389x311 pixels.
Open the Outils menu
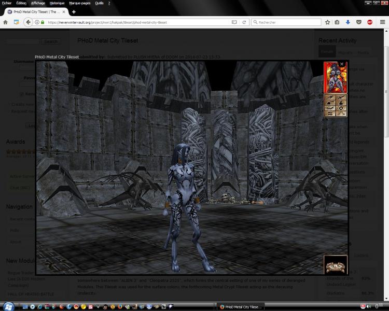99,3
